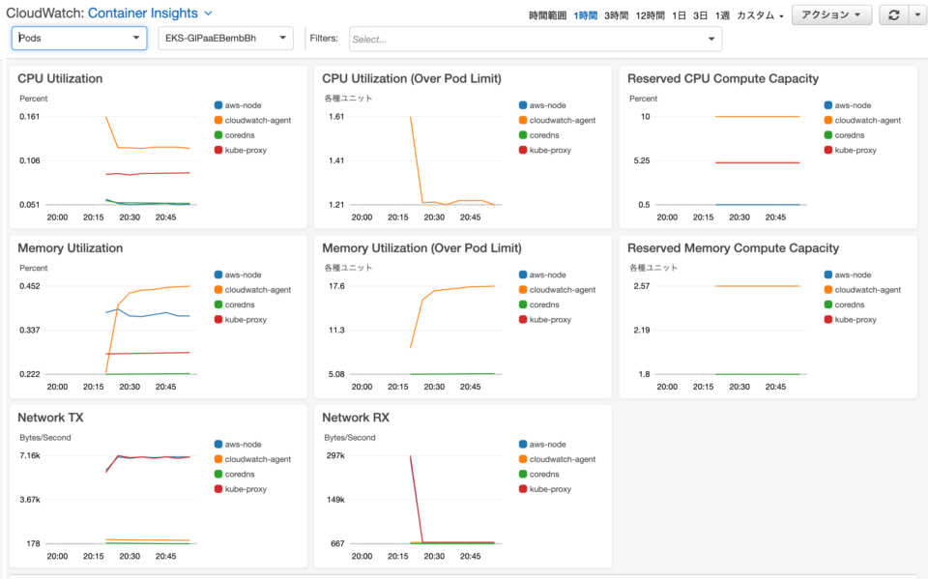The width and height of the screenshot is (928, 579).
Task: Click the Network RX chart graph area
Action: click(x=425, y=500)
